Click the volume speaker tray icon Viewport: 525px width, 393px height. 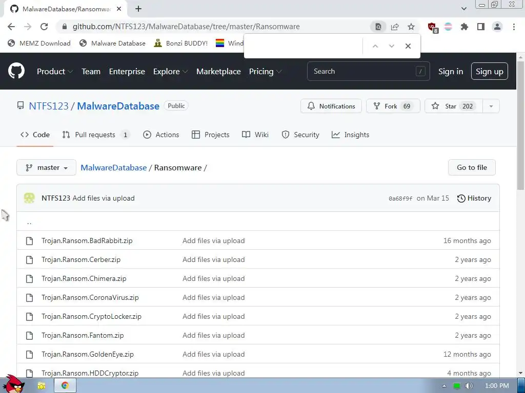coord(469,386)
